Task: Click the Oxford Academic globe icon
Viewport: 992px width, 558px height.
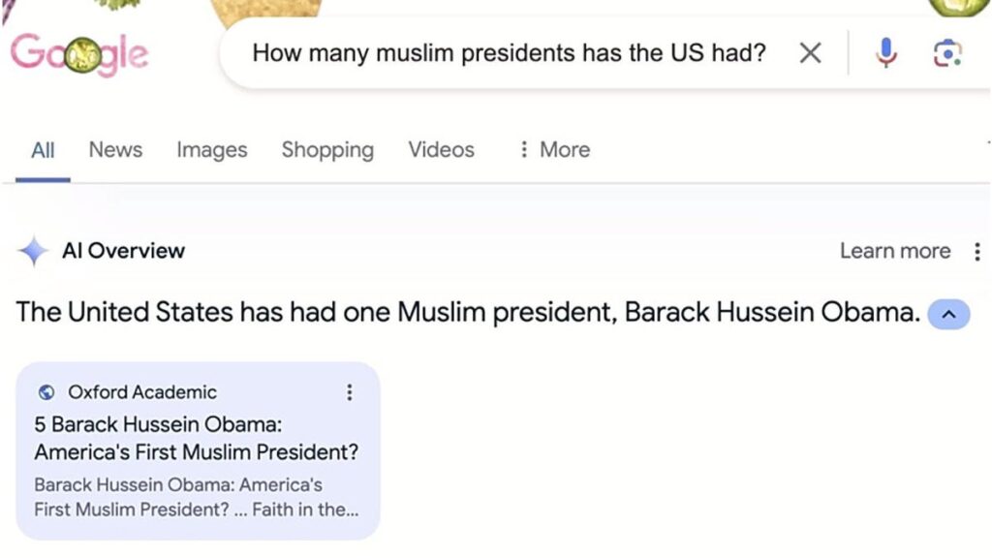Action: coord(46,392)
